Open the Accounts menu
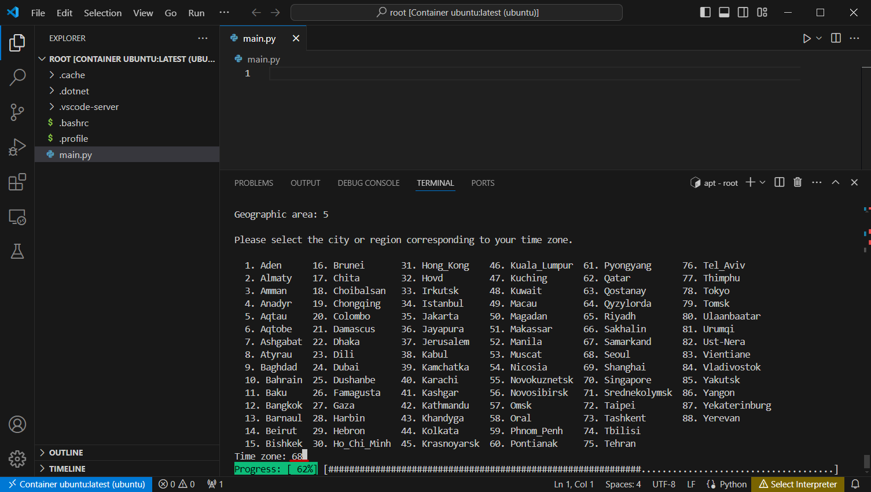 pos(17,424)
